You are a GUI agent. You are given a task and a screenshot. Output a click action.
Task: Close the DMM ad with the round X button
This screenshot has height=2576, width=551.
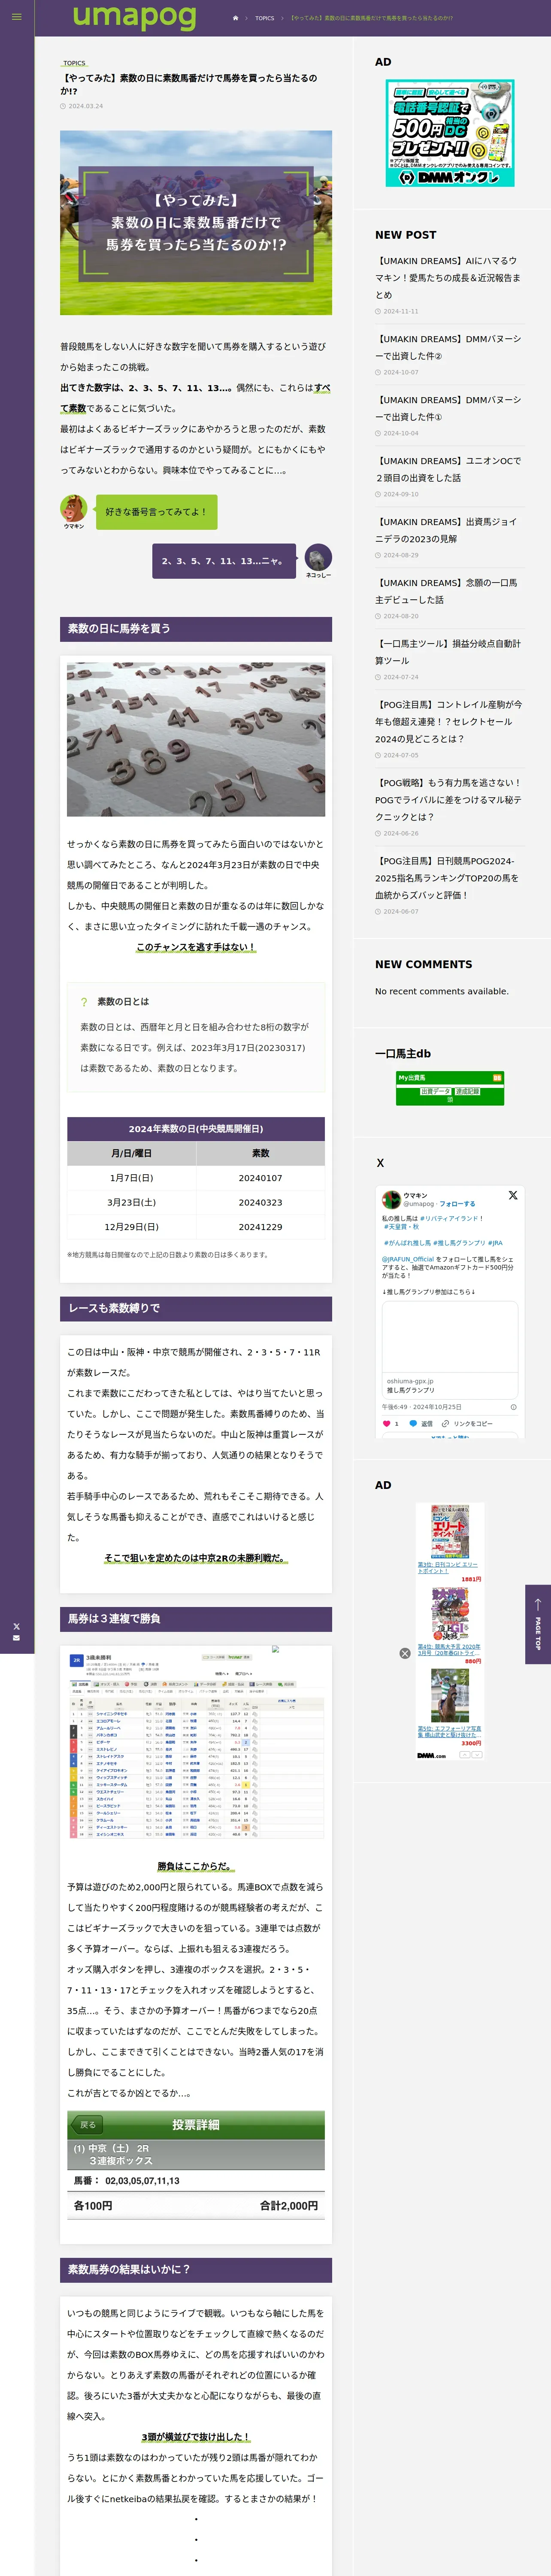coord(405,1653)
